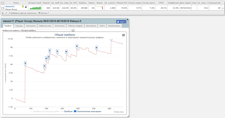Screen dimensions: 225x118
Task: Toggle Прибыль за минусом рейка legend series
Action: [x=45, y=111]
